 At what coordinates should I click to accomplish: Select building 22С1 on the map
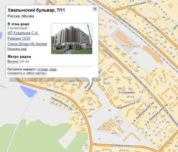coord(119,121)
